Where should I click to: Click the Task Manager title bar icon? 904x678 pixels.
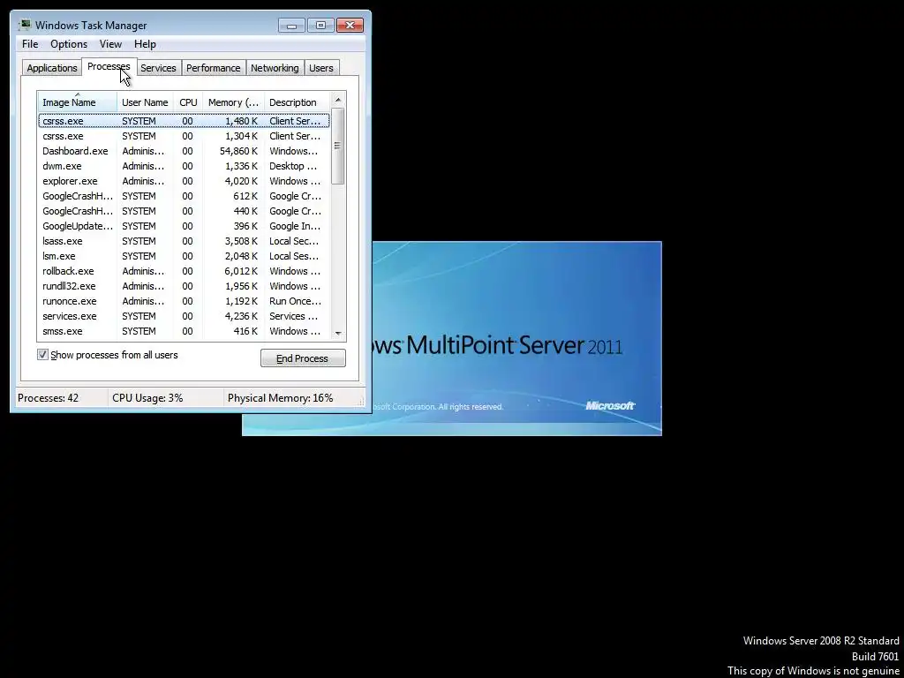[x=24, y=26]
